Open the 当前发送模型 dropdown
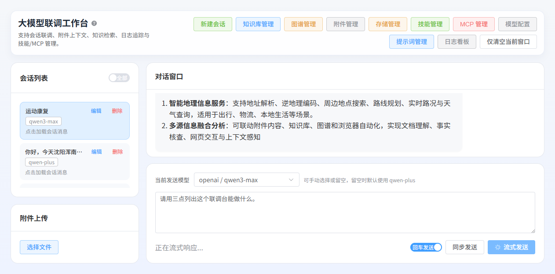This screenshot has height=274, width=555. (x=246, y=180)
